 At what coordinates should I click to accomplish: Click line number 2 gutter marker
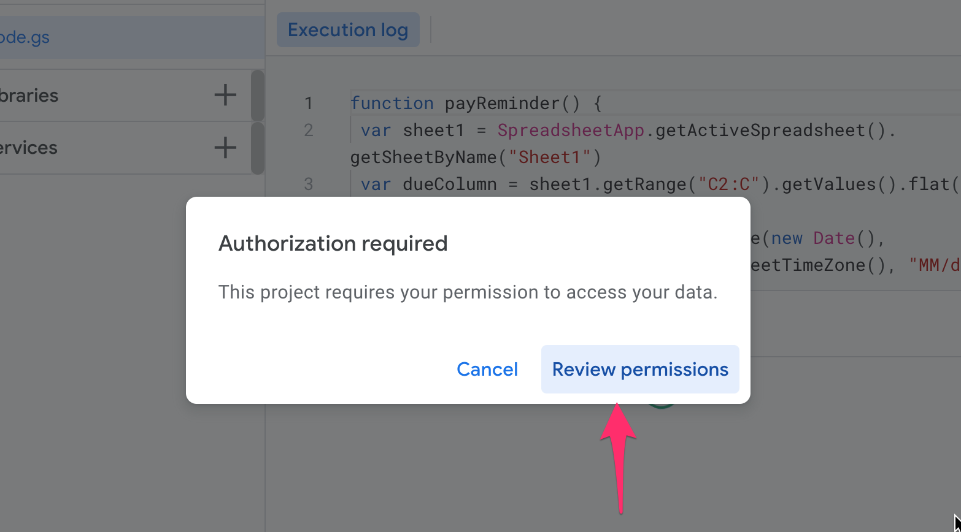[309, 130]
